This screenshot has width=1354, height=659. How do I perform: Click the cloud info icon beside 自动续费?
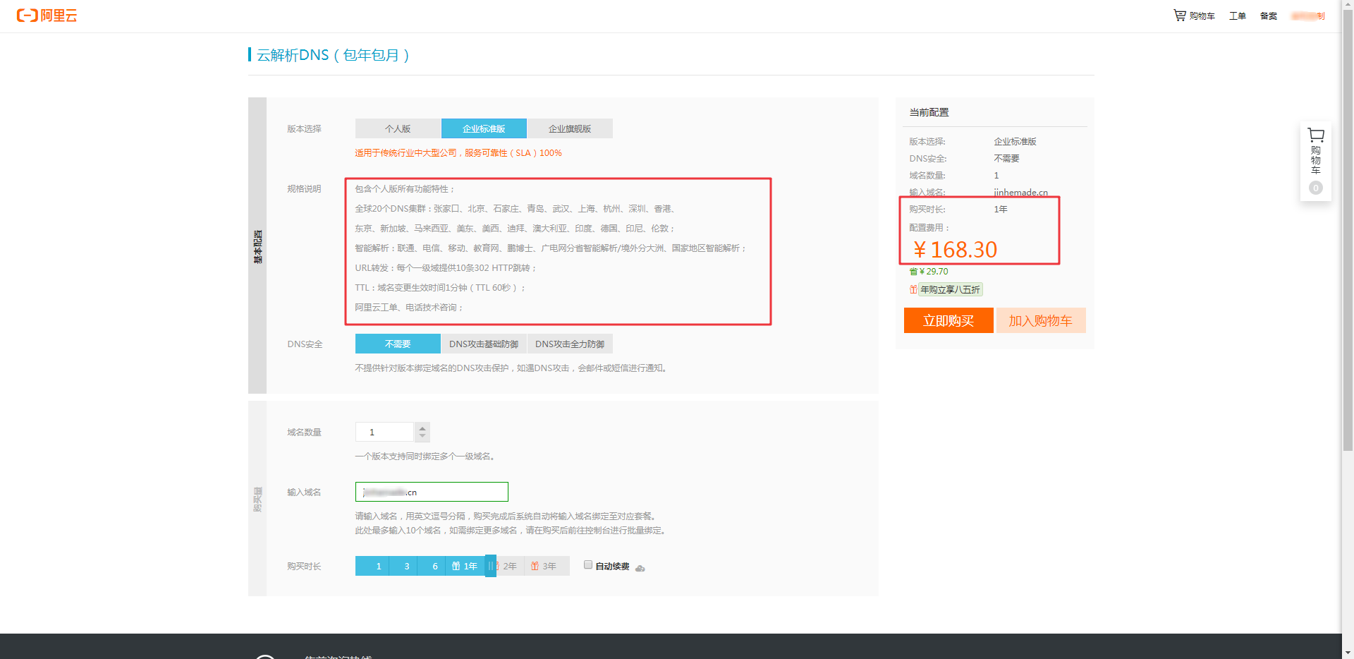click(x=640, y=568)
